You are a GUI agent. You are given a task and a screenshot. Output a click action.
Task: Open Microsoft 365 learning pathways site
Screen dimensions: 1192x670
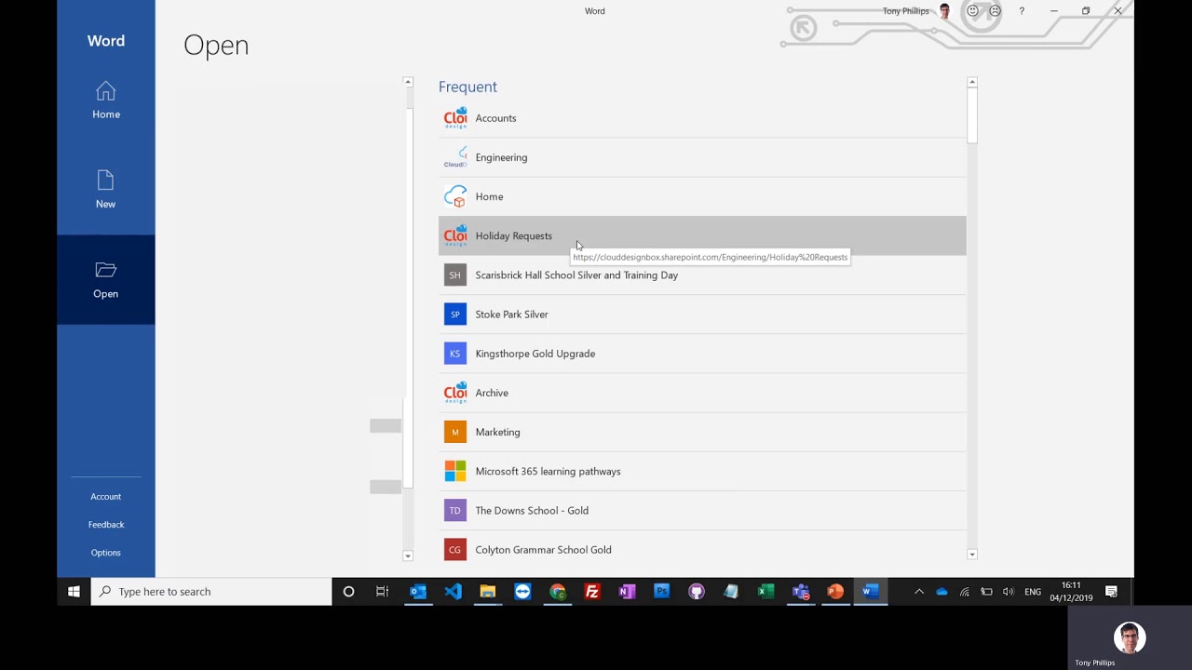[x=702, y=471]
